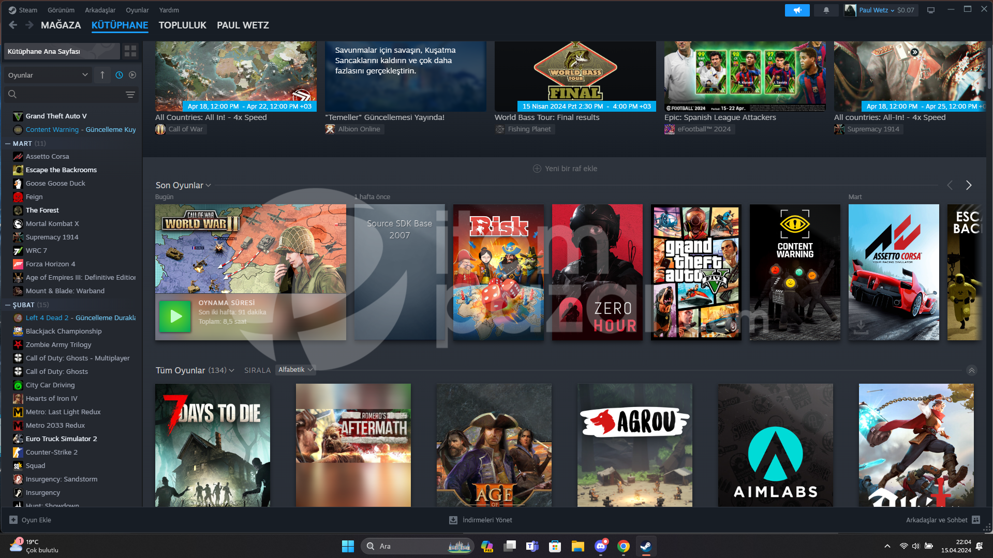Click the Fishing Planet news tag
The image size is (993, 558).
524,129
